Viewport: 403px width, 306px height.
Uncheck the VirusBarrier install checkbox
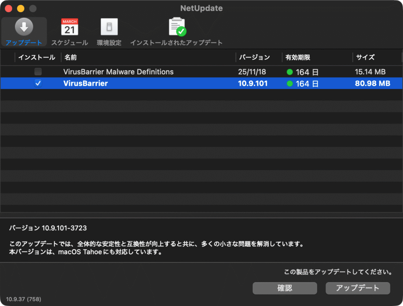38,83
